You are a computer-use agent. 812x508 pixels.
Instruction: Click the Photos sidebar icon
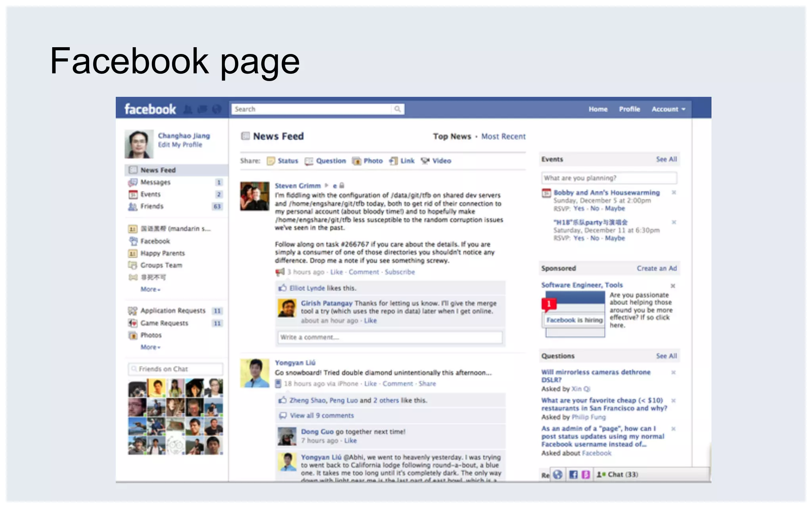pos(133,335)
